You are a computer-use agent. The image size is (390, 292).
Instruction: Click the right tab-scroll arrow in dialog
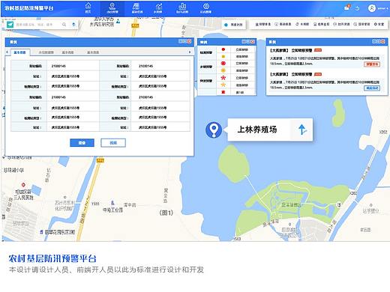pos(190,52)
